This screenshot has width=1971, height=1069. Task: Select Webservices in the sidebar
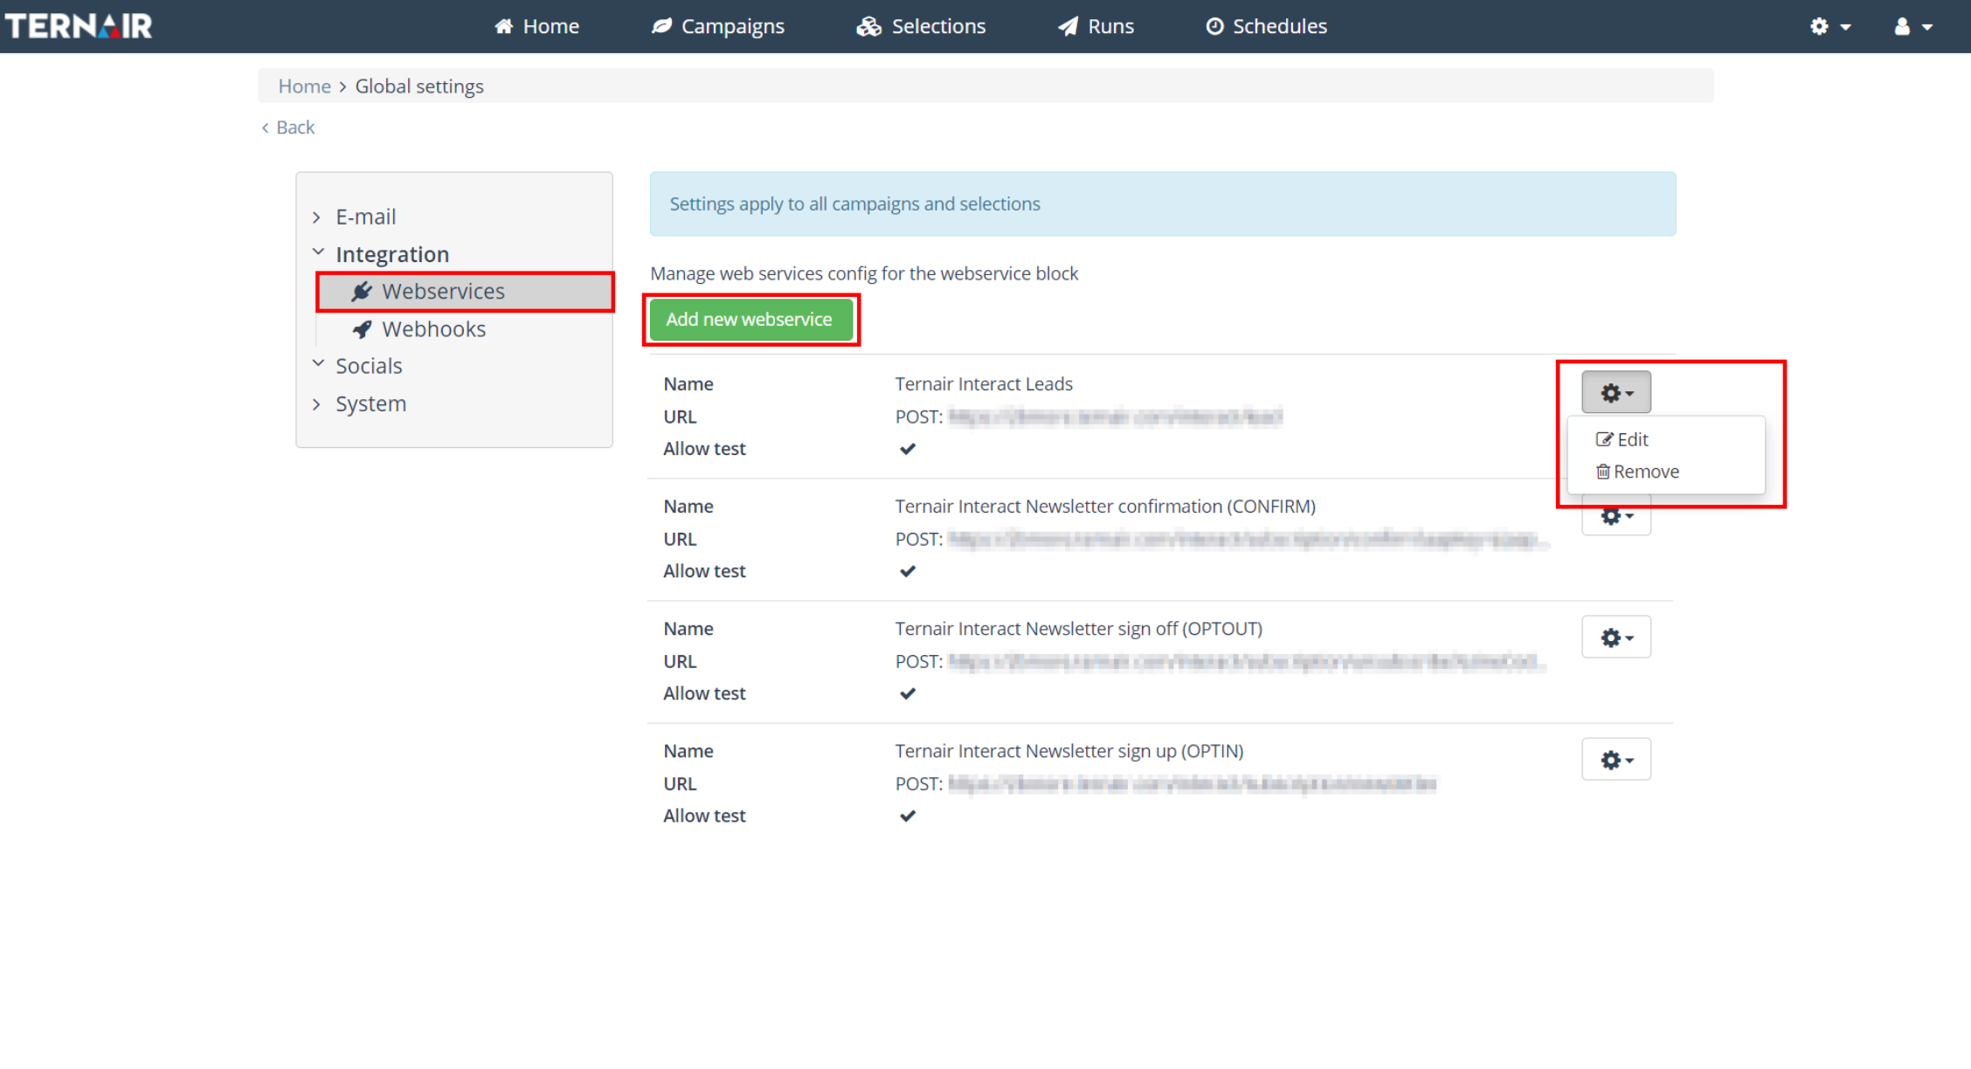(466, 292)
